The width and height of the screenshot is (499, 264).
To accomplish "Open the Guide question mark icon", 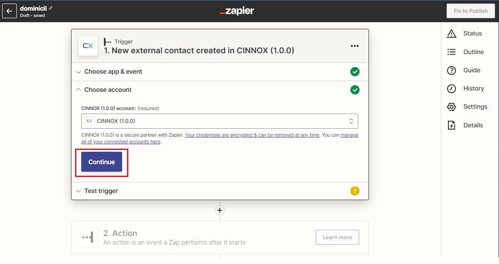I will click(451, 70).
